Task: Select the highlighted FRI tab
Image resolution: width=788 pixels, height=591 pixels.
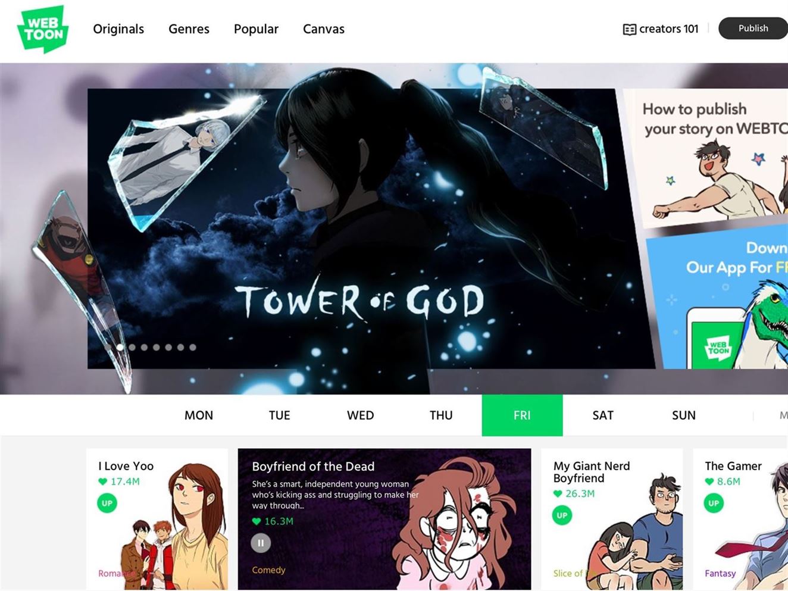Action: pyautogui.click(x=522, y=415)
